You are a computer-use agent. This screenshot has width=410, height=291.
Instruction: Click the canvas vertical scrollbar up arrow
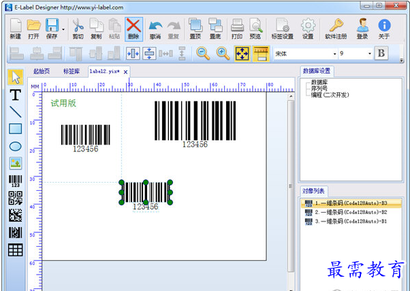tap(291, 97)
